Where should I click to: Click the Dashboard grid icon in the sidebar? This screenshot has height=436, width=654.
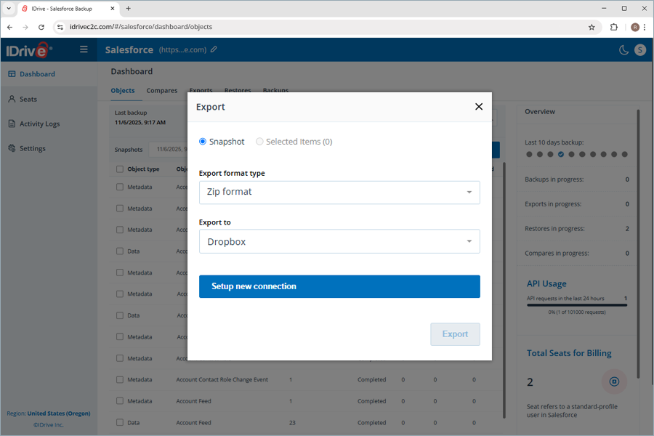coord(12,74)
